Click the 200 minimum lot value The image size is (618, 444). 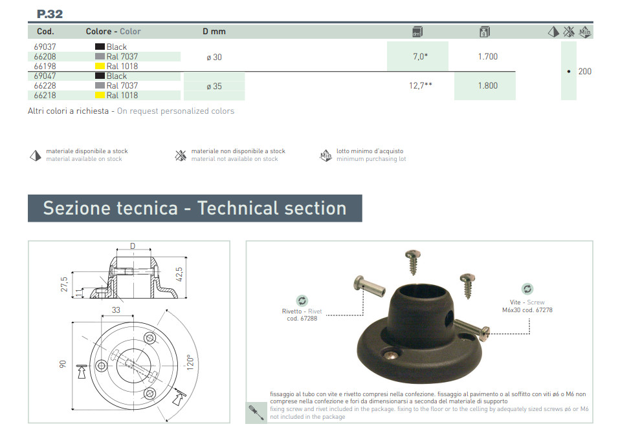tap(585, 72)
